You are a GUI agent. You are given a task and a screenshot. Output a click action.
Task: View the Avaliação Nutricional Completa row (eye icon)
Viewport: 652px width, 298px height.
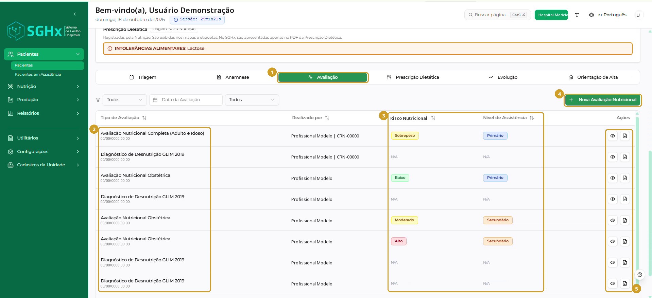pos(613,136)
